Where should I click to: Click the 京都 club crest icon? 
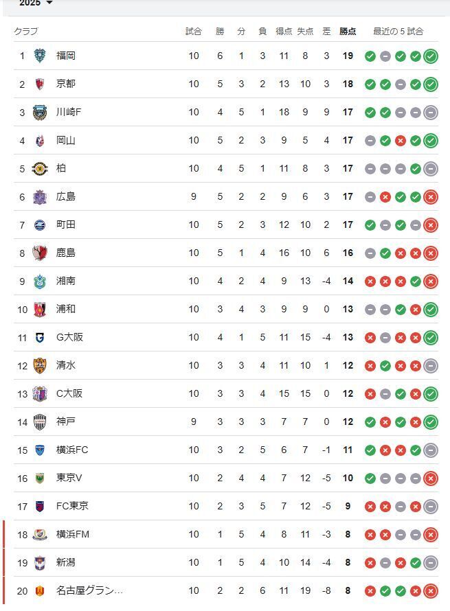coord(40,84)
